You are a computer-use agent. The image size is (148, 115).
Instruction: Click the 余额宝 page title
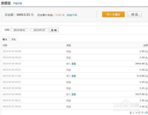(x=6, y=3)
